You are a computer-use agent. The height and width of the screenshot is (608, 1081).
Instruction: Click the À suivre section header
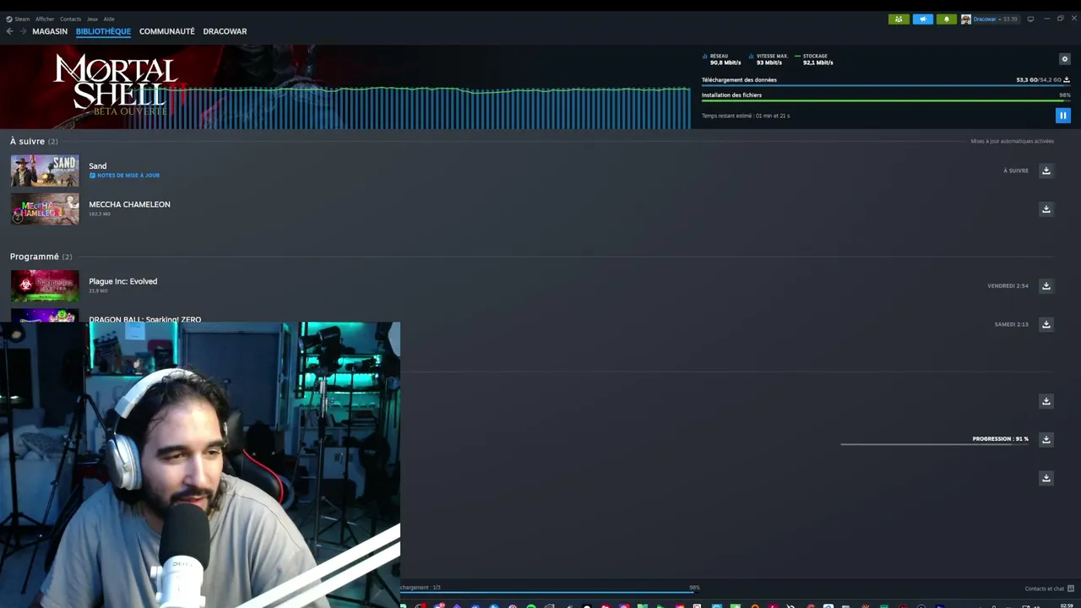click(x=34, y=141)
